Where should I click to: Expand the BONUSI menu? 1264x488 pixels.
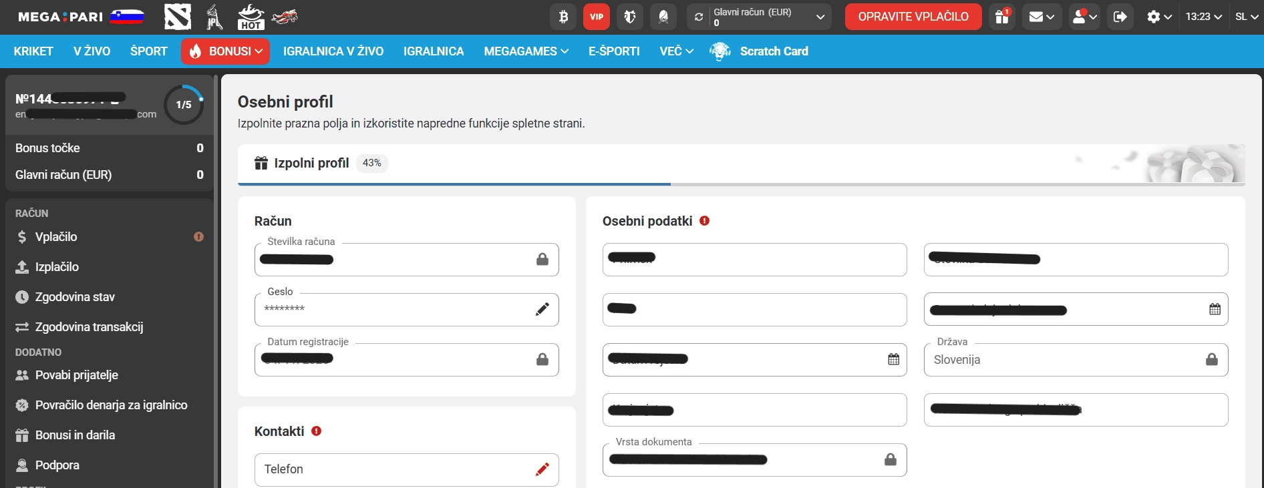tap(225, 51)
